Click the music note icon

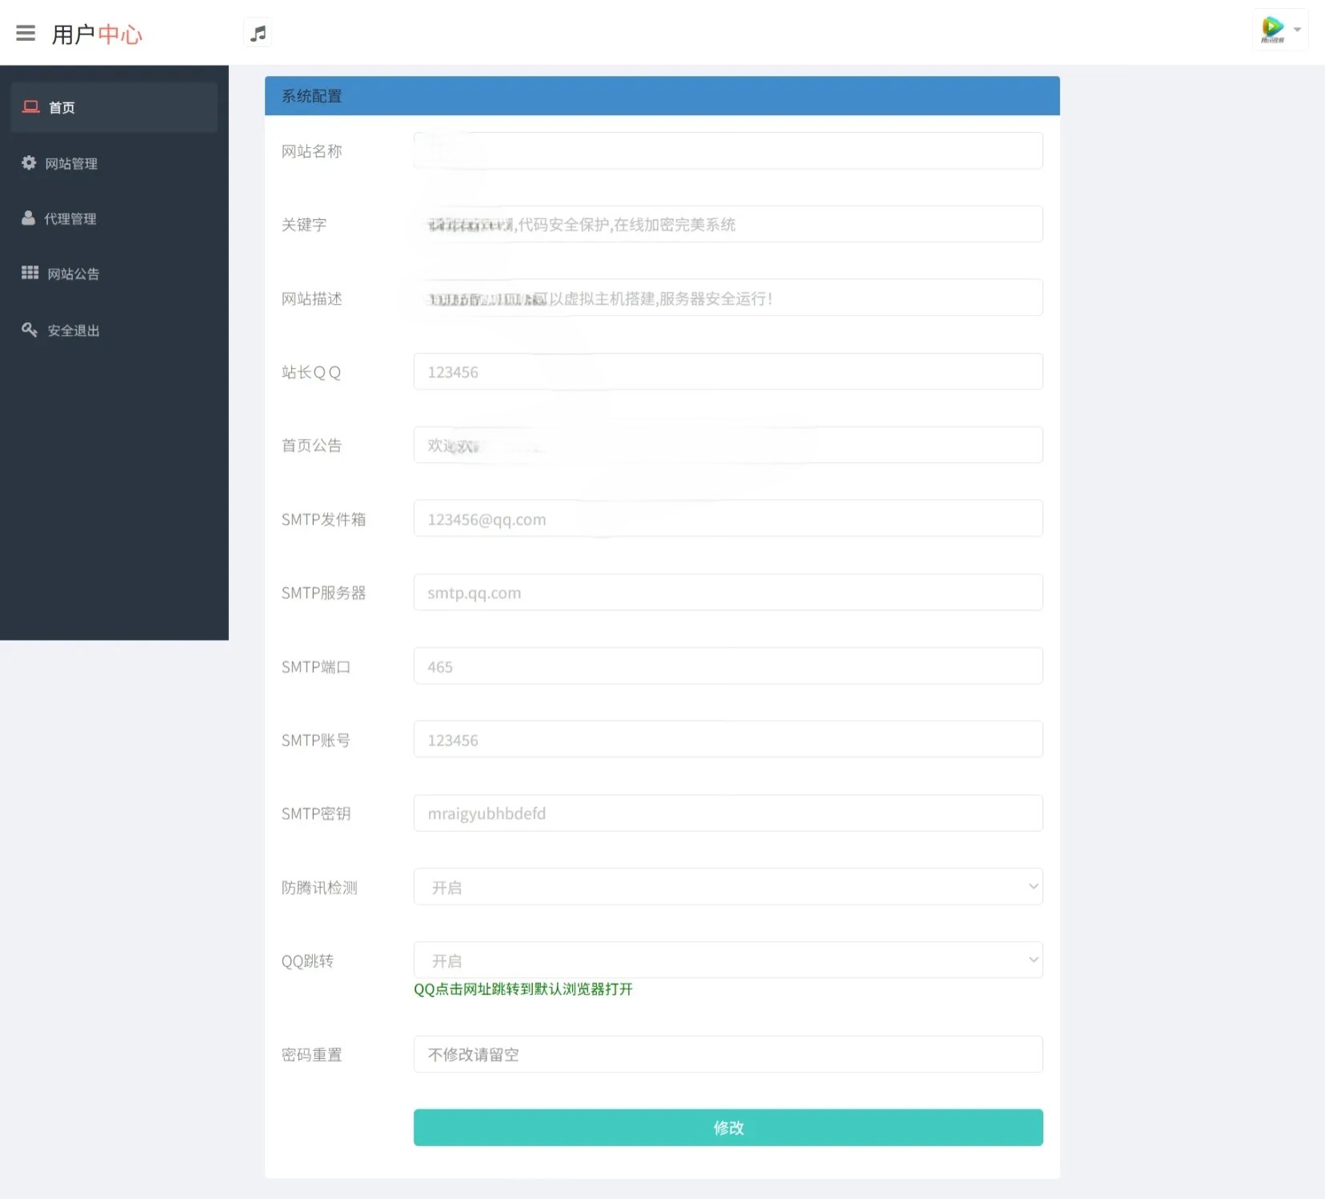pos(258,32)
